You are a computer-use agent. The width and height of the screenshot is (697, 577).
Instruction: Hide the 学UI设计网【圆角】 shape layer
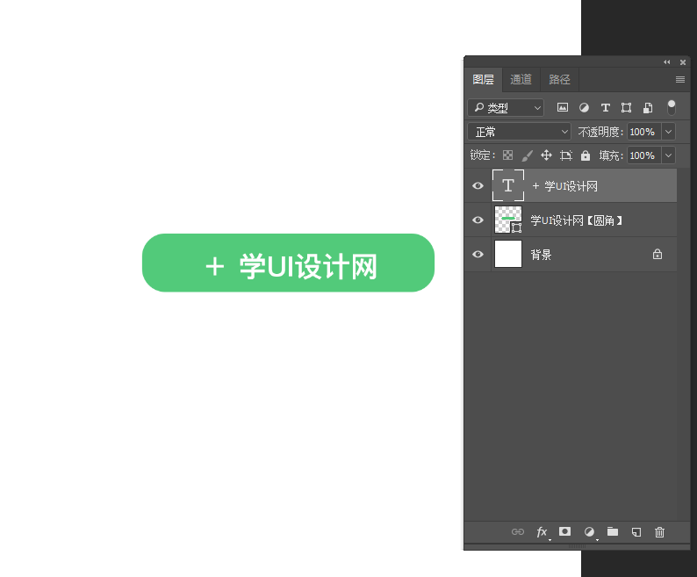click(x=478, y=220)
